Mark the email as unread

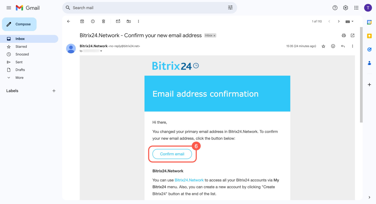pyautogui.click(x=118, y=21)
